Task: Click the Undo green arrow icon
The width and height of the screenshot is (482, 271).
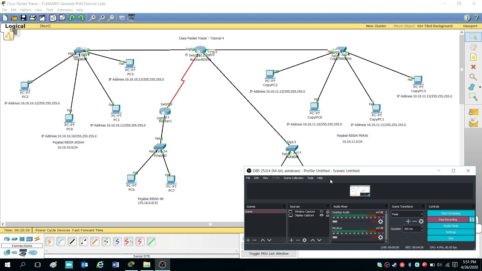Action: [72, 18]
